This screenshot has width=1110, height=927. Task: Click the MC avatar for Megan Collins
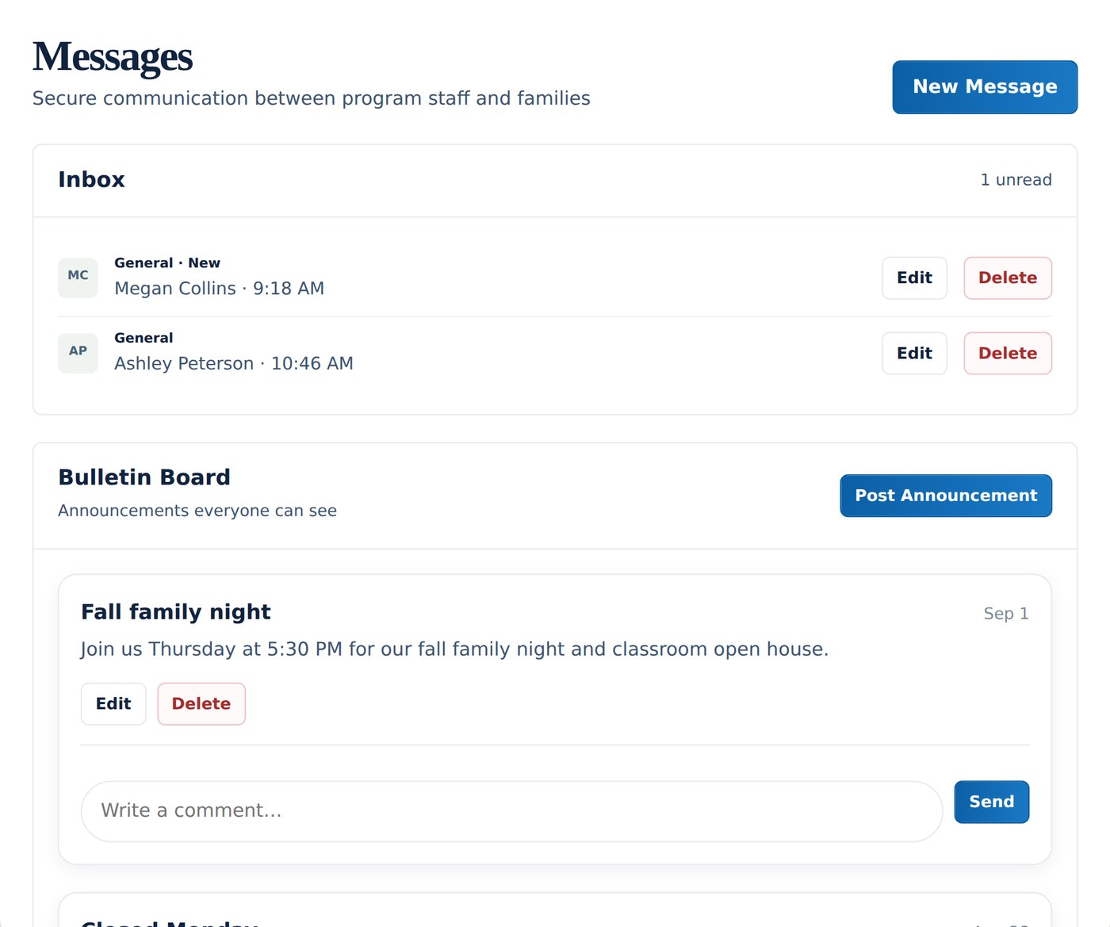click(x=78, y=278)
